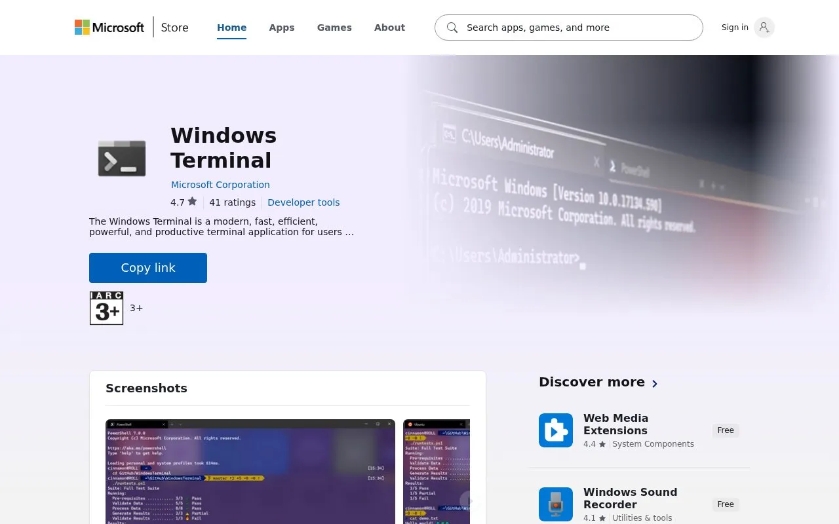Open the About tab

click(389, 28)
